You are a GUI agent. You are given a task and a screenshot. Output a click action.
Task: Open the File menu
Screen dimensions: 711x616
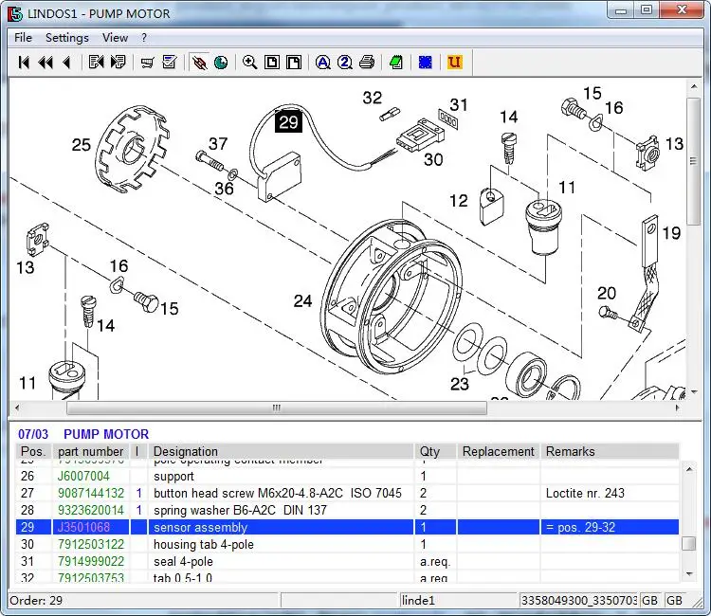tap(23, 38)
